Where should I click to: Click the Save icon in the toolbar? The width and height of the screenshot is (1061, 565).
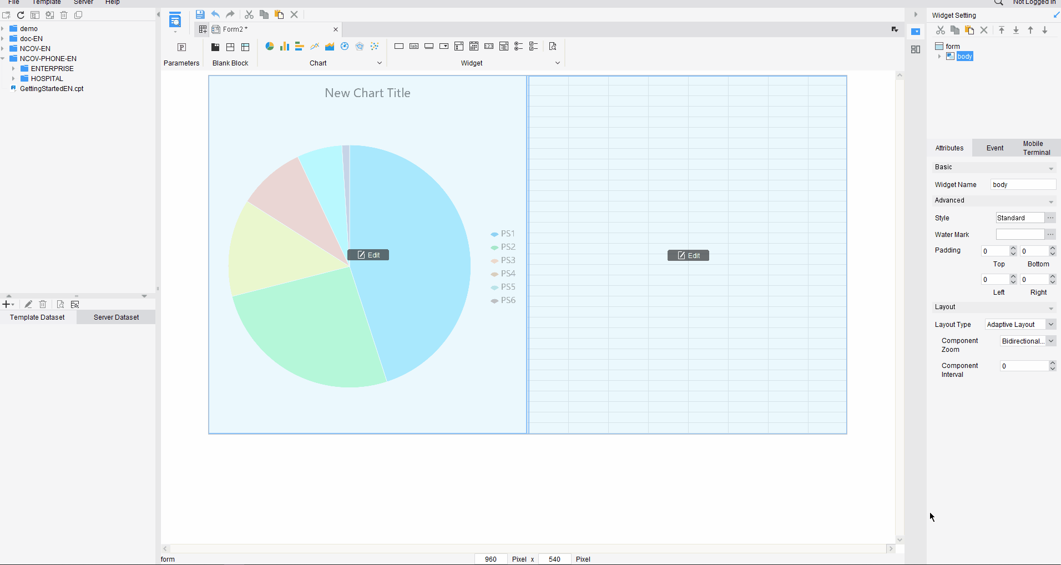click(x=200, y=14)
